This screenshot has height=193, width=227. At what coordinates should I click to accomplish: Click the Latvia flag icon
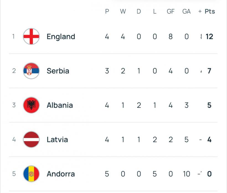coord(31,140)
